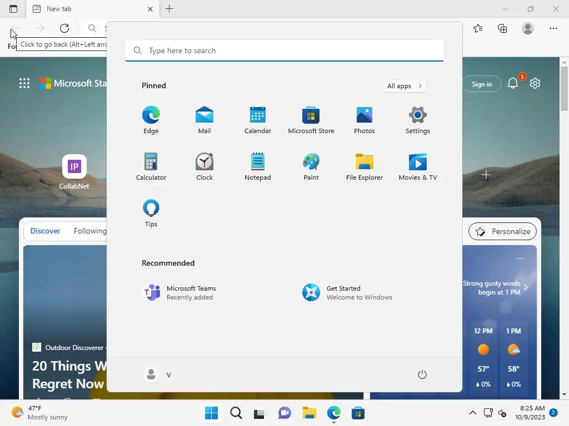Open Settings from the Start menu
569x426 pixels.
418,120
